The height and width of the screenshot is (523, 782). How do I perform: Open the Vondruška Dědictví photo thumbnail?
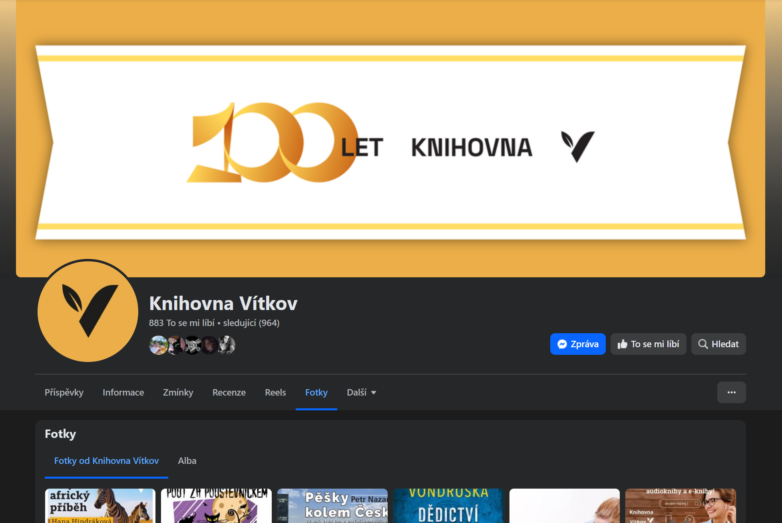pos(448,506)
